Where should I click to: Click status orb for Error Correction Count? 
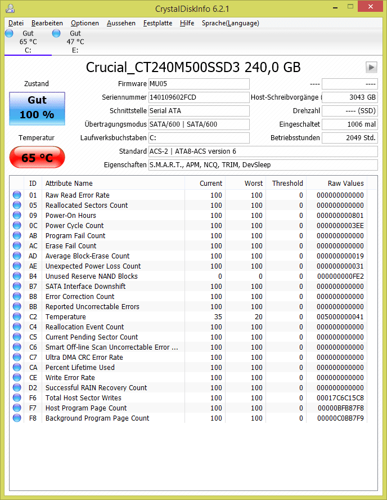17,296
